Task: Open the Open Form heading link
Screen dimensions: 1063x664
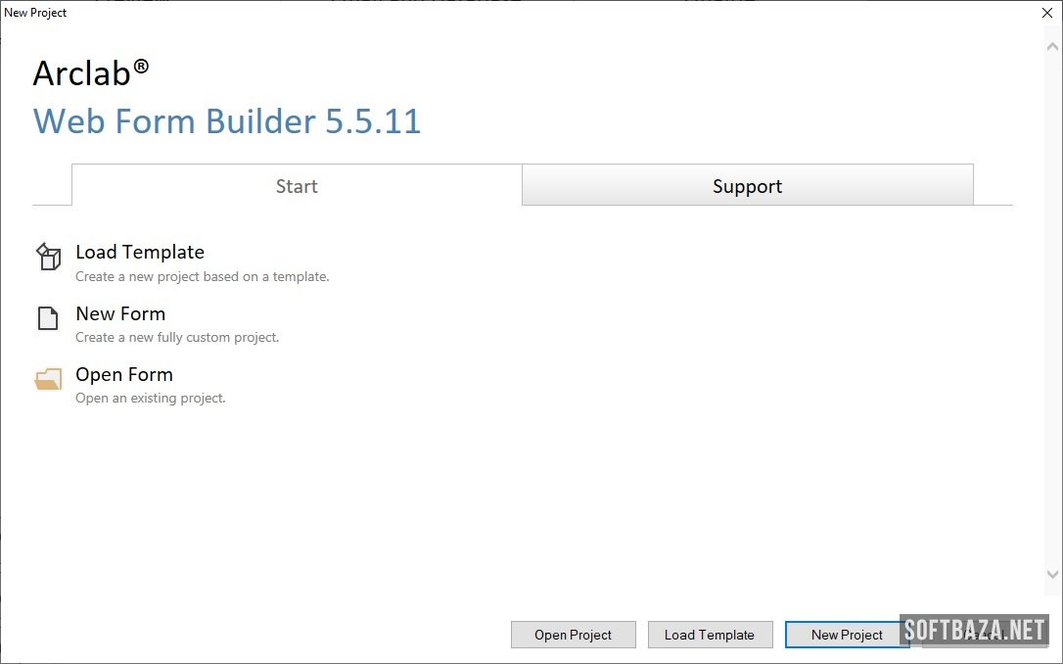Action: [x=124, y=374]
